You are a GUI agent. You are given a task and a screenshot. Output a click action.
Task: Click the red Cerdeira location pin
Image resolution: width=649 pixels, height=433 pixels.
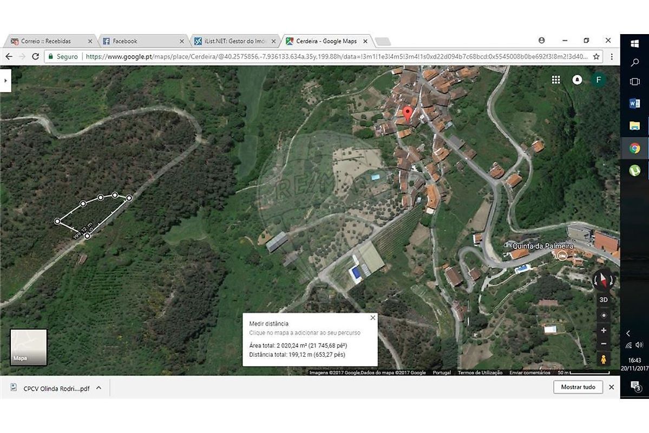click(408, 114)
